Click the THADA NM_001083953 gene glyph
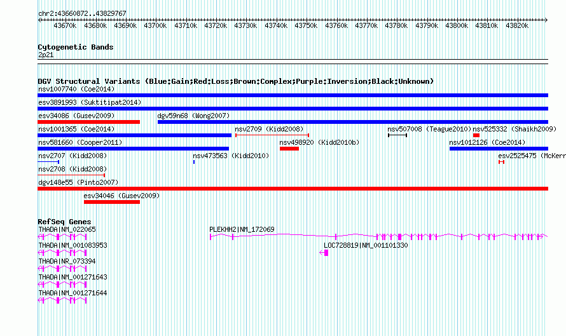The height and width of the screenshot is (336, 566). click(62, 253)
